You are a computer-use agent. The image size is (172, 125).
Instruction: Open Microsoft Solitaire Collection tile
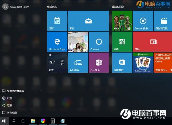pos(143,62)
